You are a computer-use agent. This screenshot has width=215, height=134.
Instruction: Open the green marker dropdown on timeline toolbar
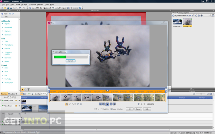[30, 94]
